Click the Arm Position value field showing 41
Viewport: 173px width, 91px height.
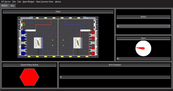(x=115, y=77)
